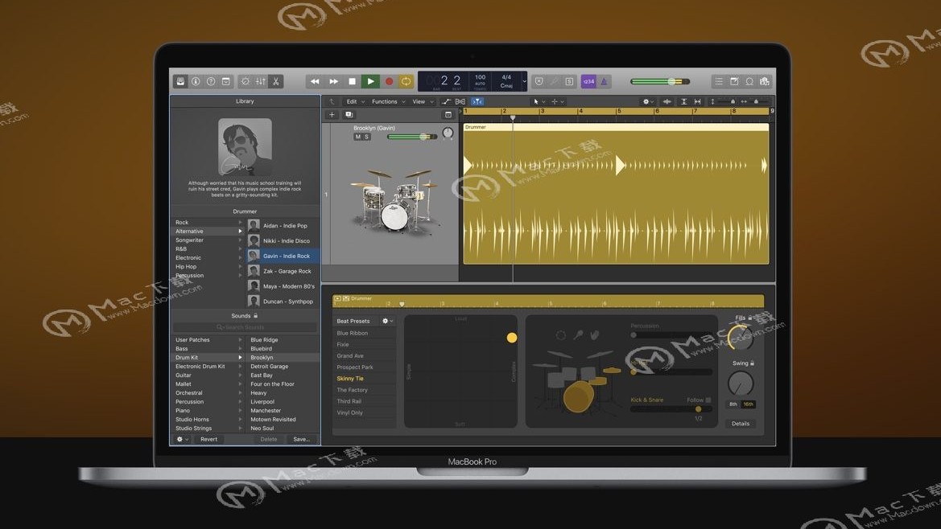The width and height of the screenshot is (941, 529).
Task: Open the Mixer faders icon
Action: point(261,81)
